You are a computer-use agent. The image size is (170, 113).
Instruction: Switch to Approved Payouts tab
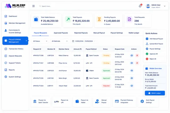coord(61,33)
